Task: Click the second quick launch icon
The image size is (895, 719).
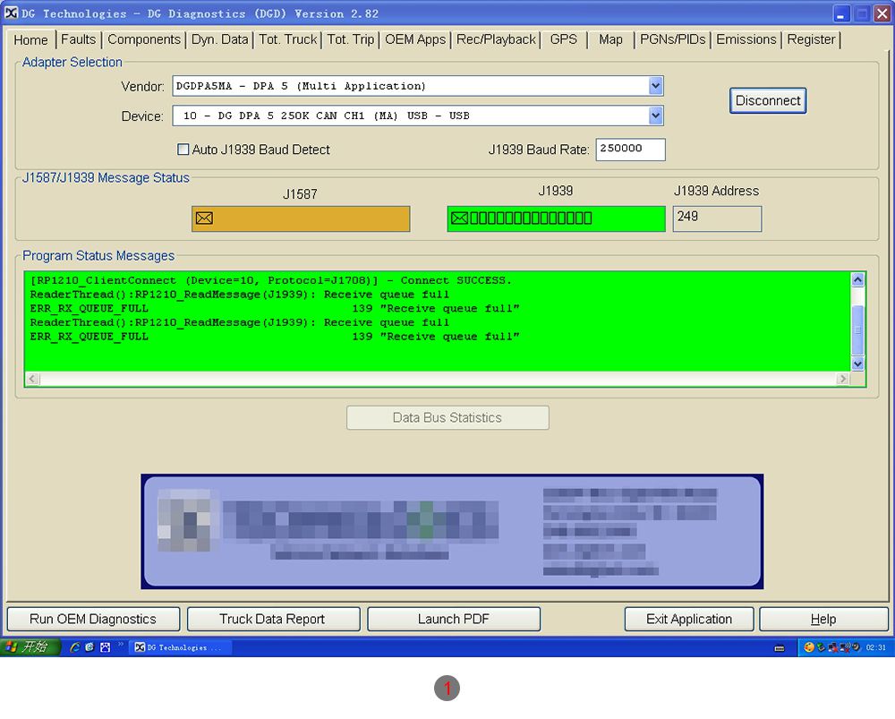Action: (x=89, y=647)
